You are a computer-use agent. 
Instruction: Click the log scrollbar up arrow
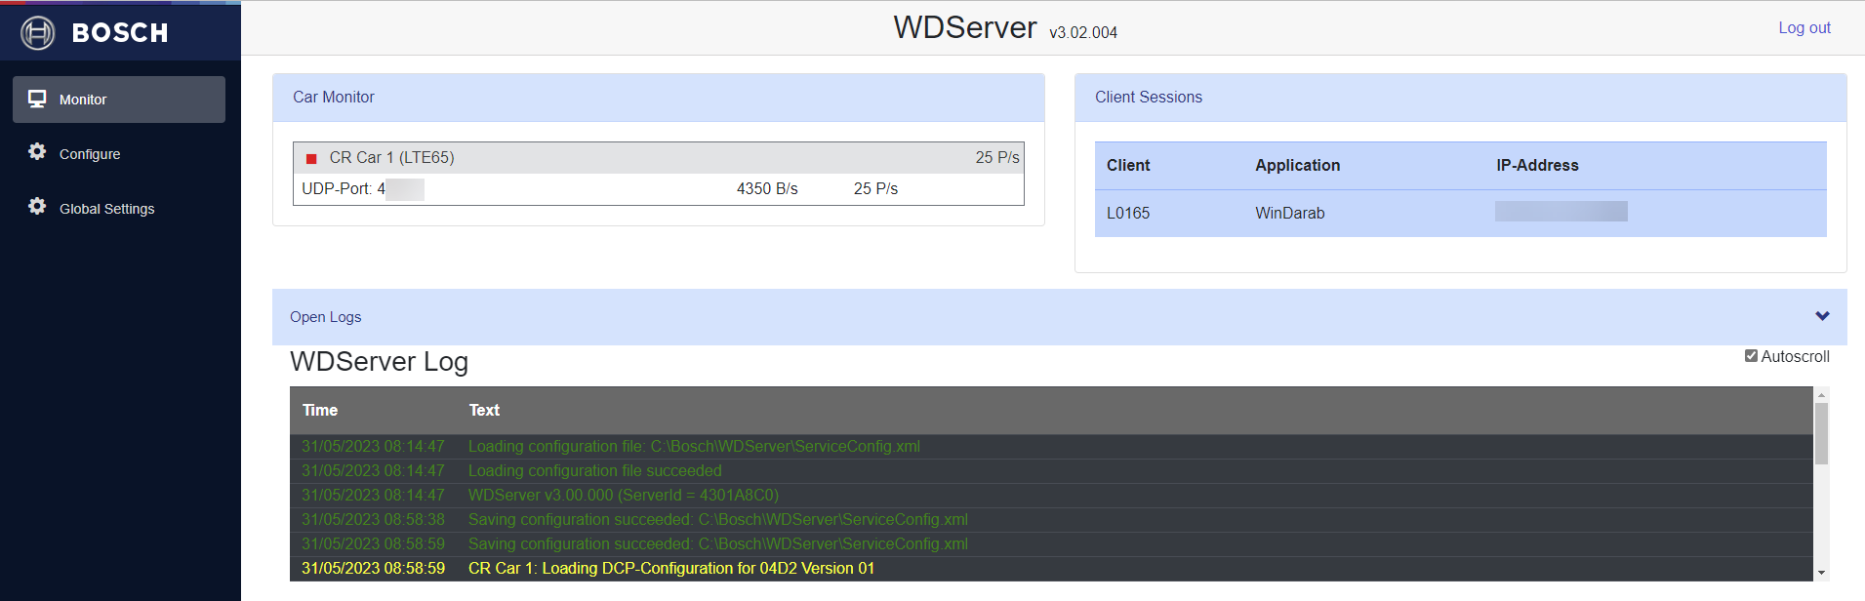(1821, 394)
